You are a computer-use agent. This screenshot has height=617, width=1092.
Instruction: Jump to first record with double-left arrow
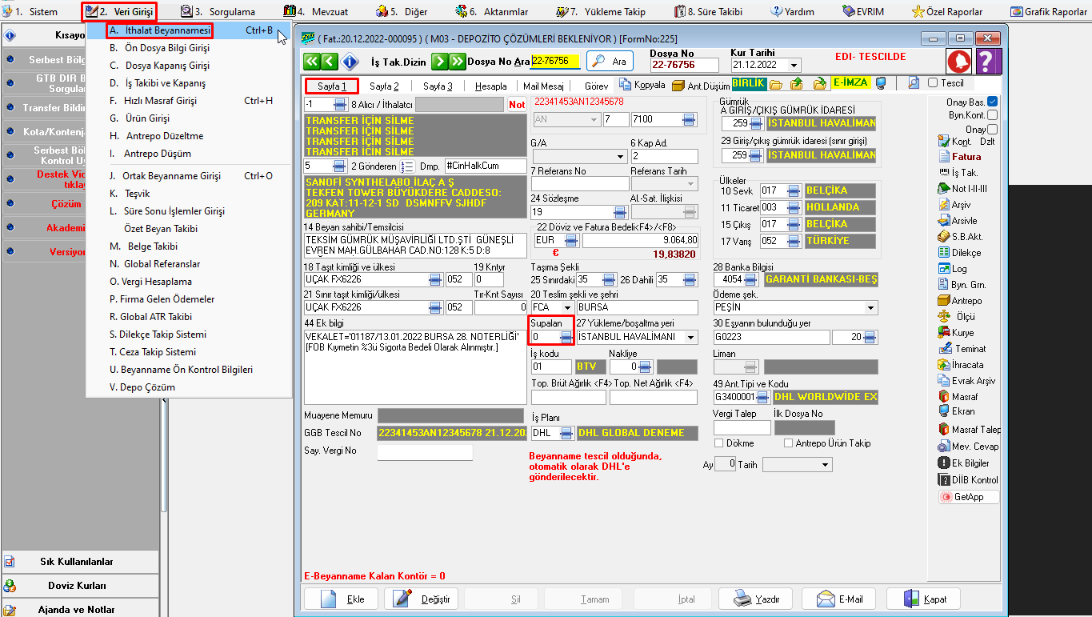click(x=311, y=62)
